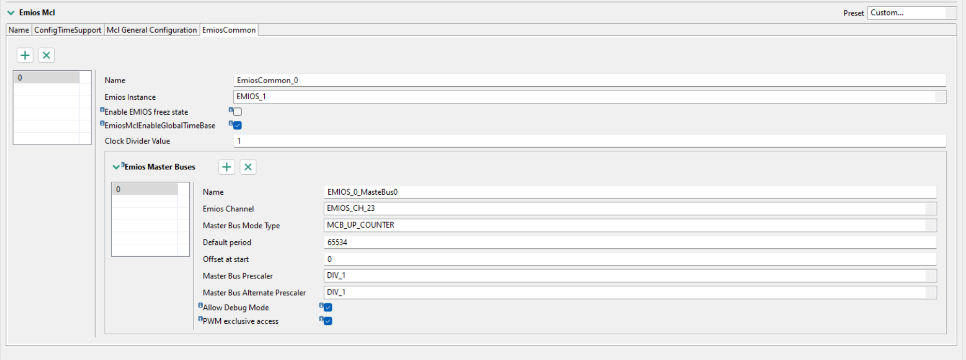966x360 pixels.
Task: Switch to Mcl General Configuration tab
Action: [x=152, y=30]
